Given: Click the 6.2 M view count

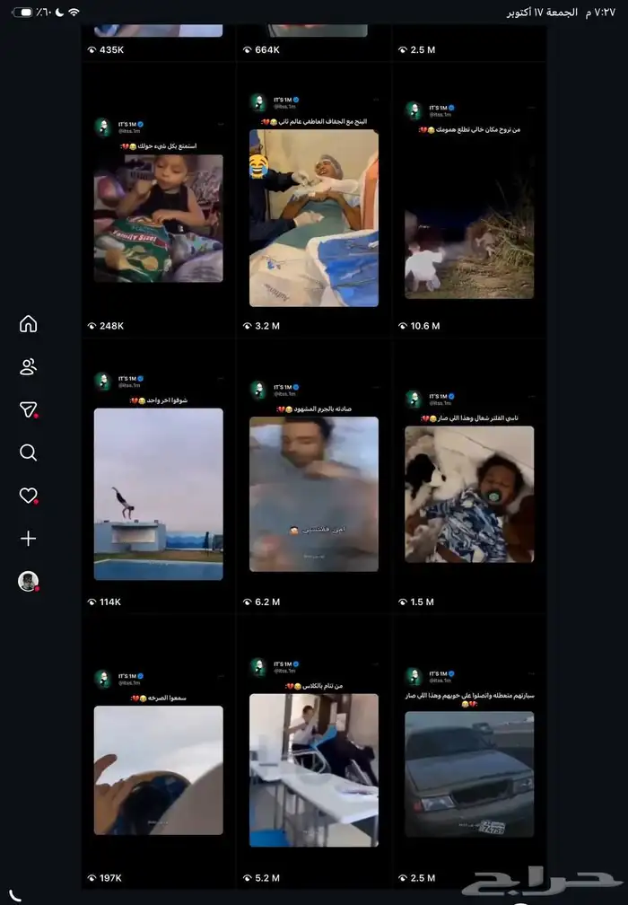Looking at the screenshot, I should [x=268, y=602].
